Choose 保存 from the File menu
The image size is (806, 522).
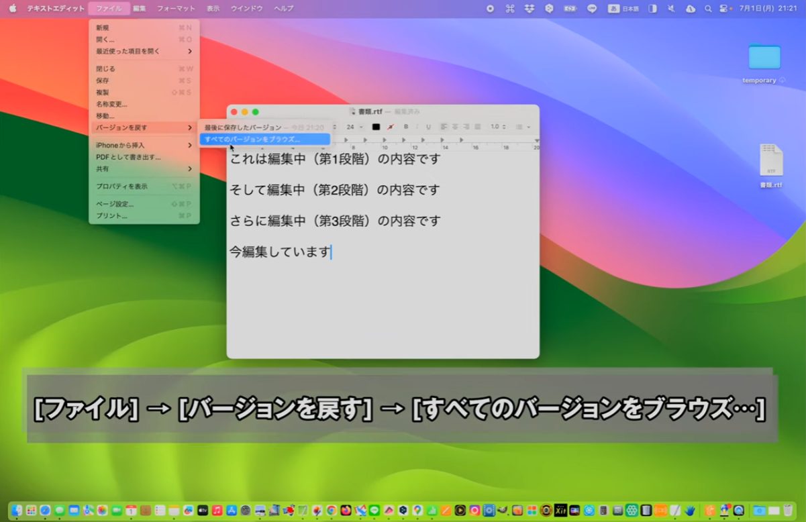144,81
